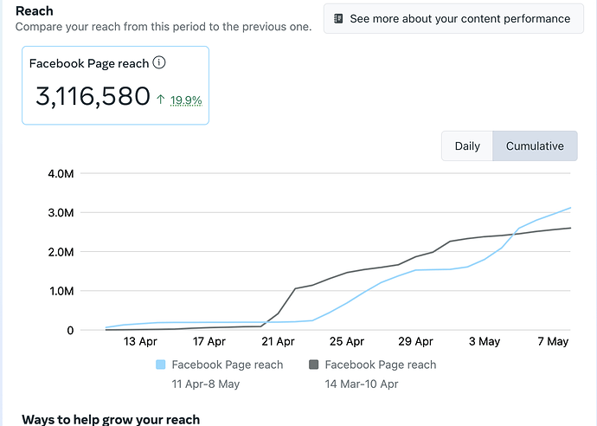Click the Ways to help grow your reach heading
Screen dimensions: 597x426
[111, 419]
